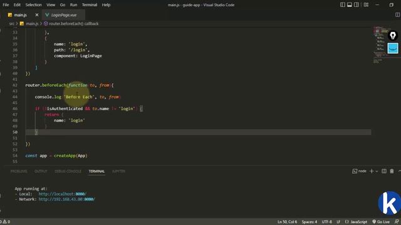
Task: Open the Edit menu
Action: (17, 5)
